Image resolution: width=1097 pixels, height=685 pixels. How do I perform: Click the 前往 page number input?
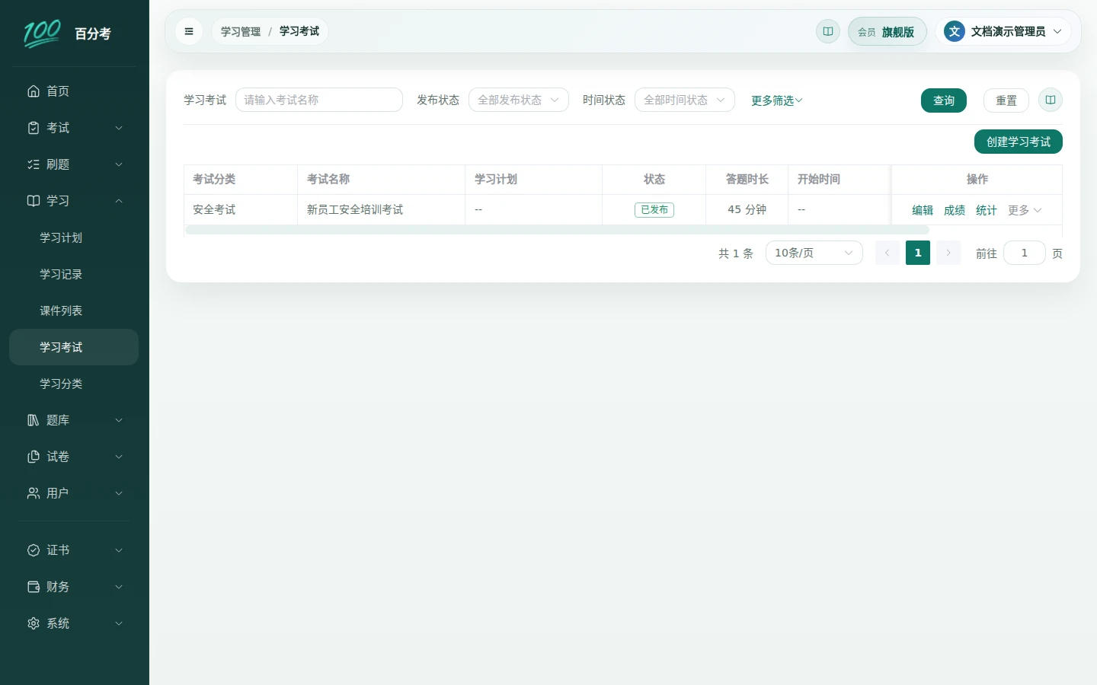(x=1025, y=253)
